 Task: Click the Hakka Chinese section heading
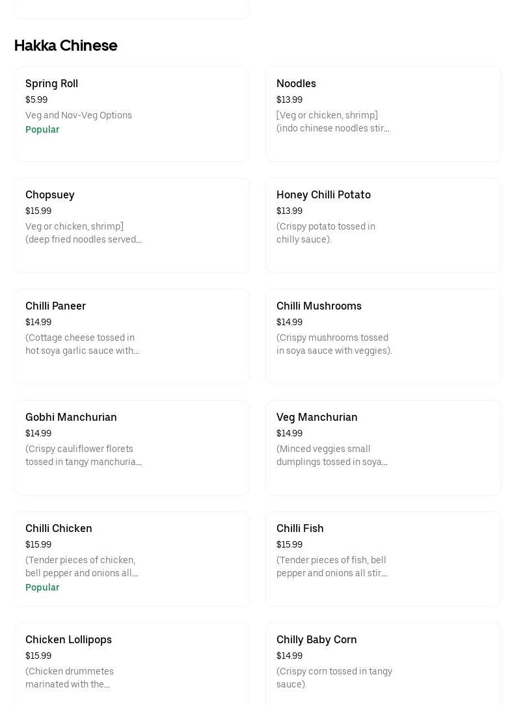pos(66,46)
